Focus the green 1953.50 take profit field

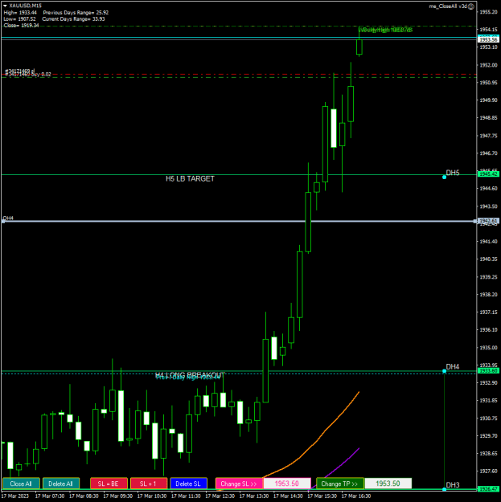[x=388, y=484]
